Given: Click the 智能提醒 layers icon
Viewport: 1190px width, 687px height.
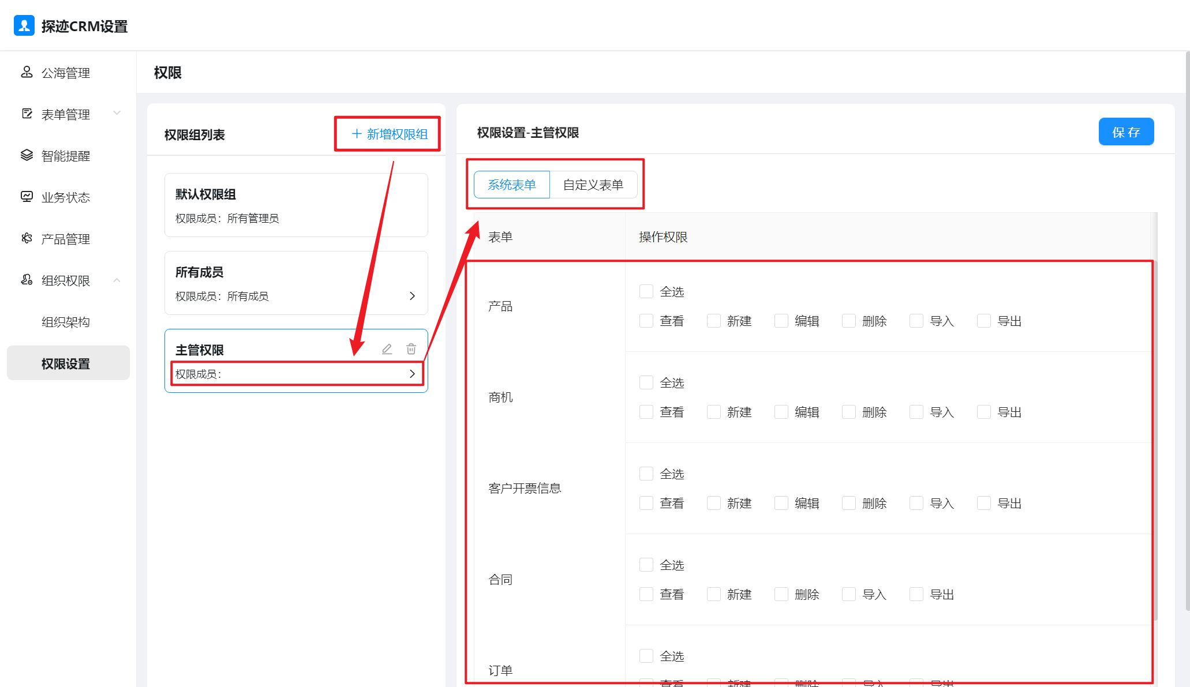Looking at the screenshot, I should (27, 155).
